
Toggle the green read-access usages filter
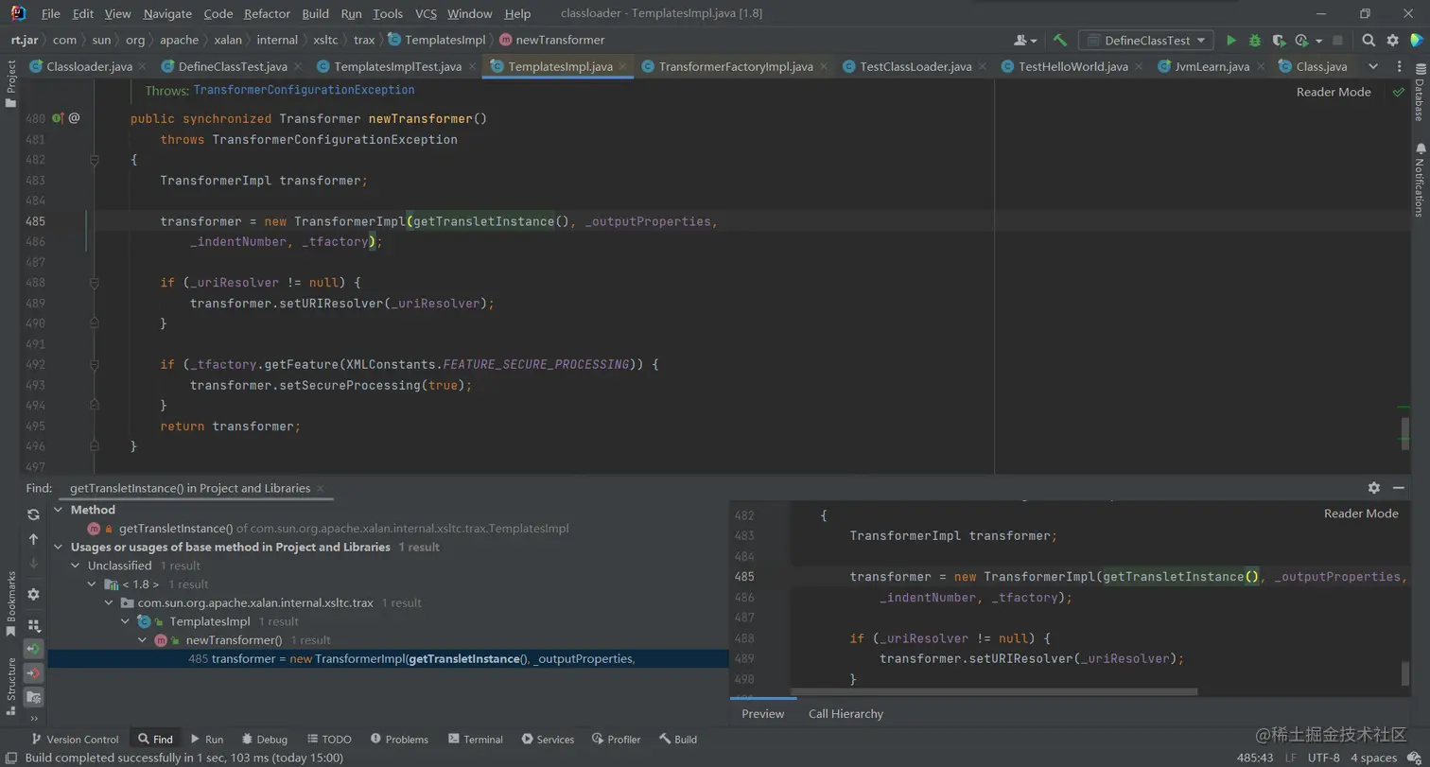tap(33, 649)
